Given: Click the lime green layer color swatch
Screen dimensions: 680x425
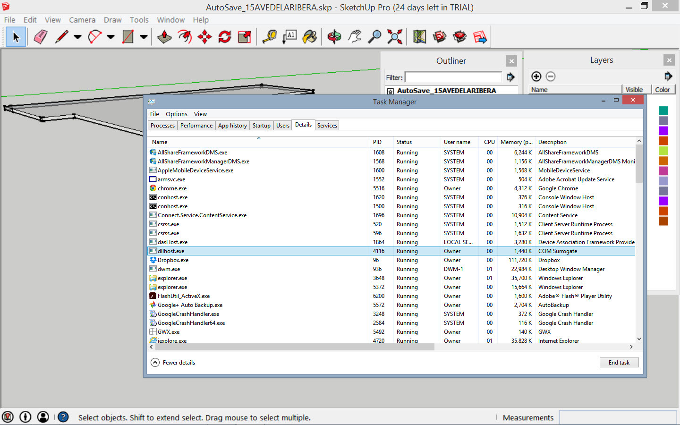Looking at the screenshot, I should tap(663, 151).
